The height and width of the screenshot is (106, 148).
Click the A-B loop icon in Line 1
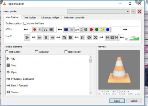[x=46, y=30]
